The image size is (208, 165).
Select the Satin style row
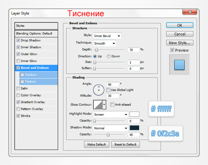tap(36, 88)
